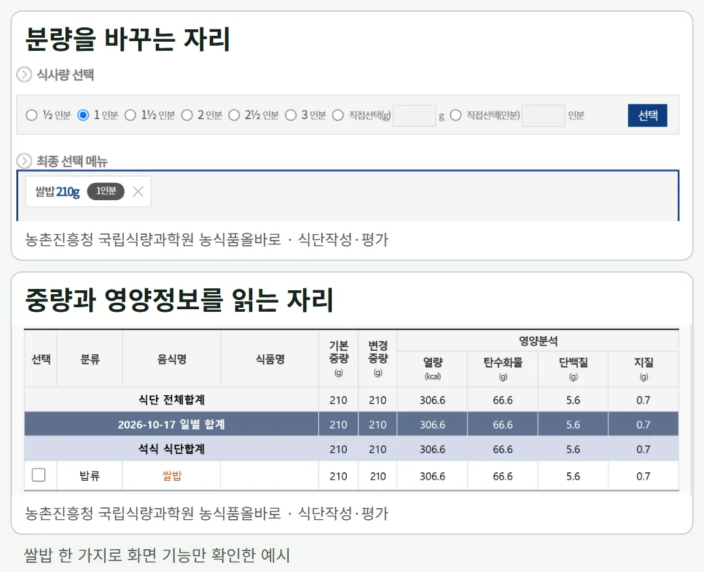This screenshot has width=704, height=572.
Task: Click the 탄수화물 (g) column header
Action: (x=503, y=369)
